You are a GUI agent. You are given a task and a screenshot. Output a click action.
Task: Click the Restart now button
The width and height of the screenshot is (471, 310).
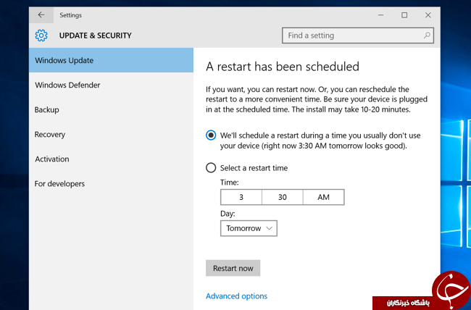233,268
